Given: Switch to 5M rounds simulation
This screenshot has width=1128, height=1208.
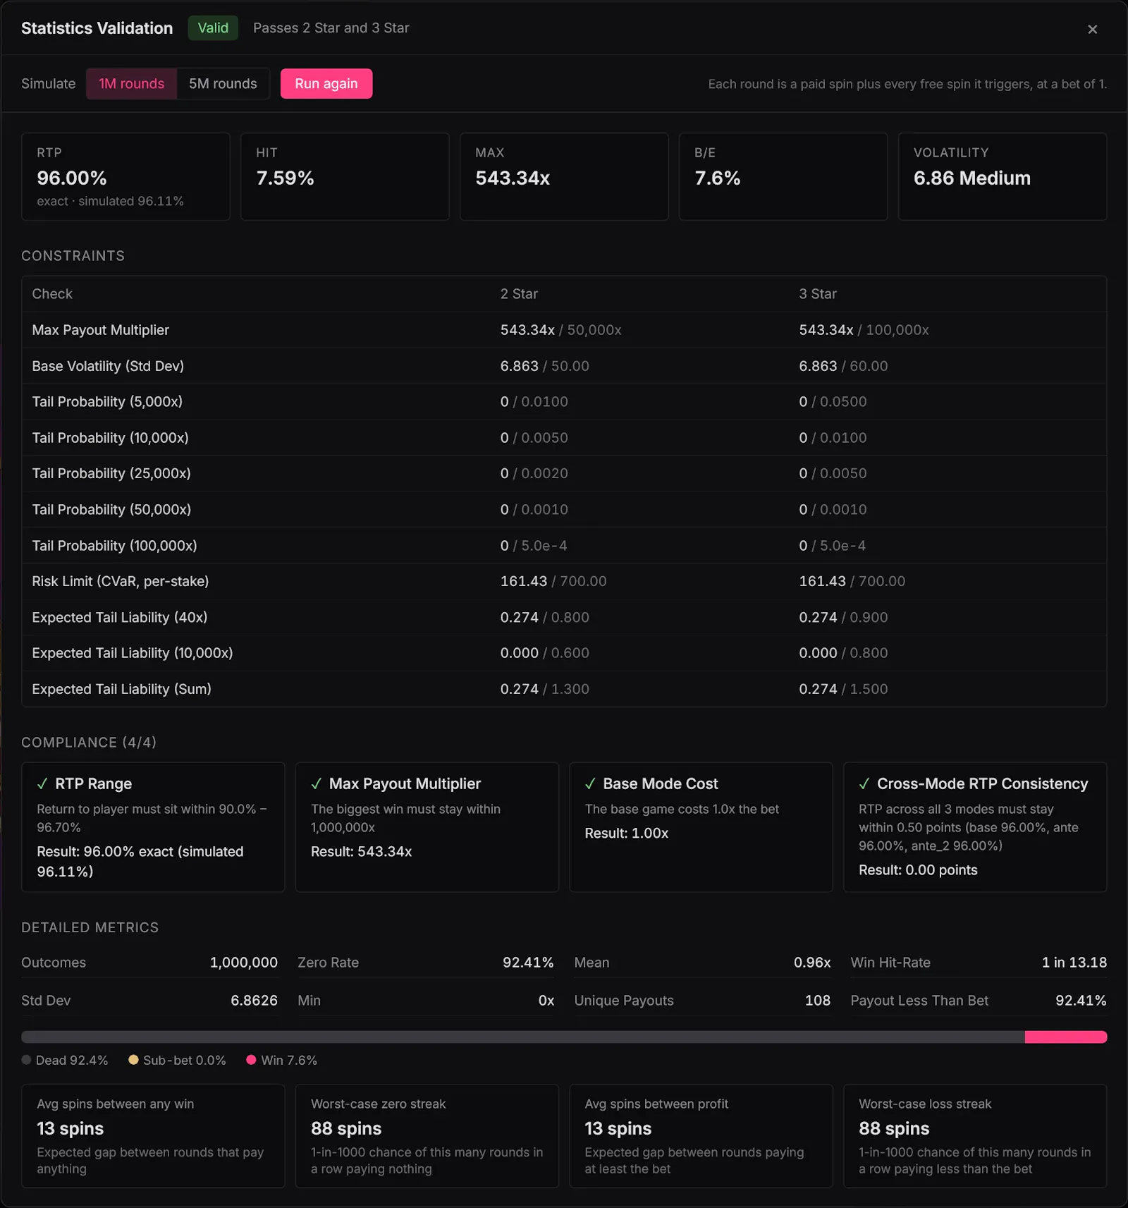Looking at the screenshot, I should click(223, 84).
